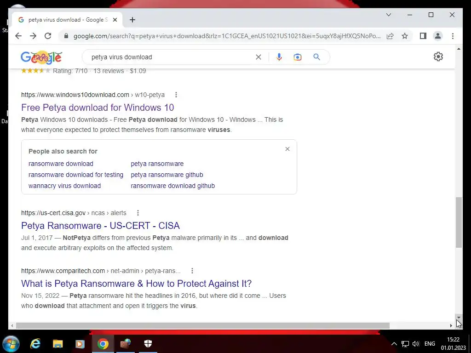Search by voice microphone icon
This screenshot has width=471, height=353.
click(279, 57)
